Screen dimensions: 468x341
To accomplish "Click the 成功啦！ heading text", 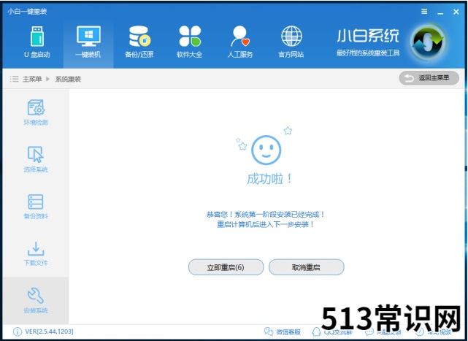I will click(x=269, y=179).
